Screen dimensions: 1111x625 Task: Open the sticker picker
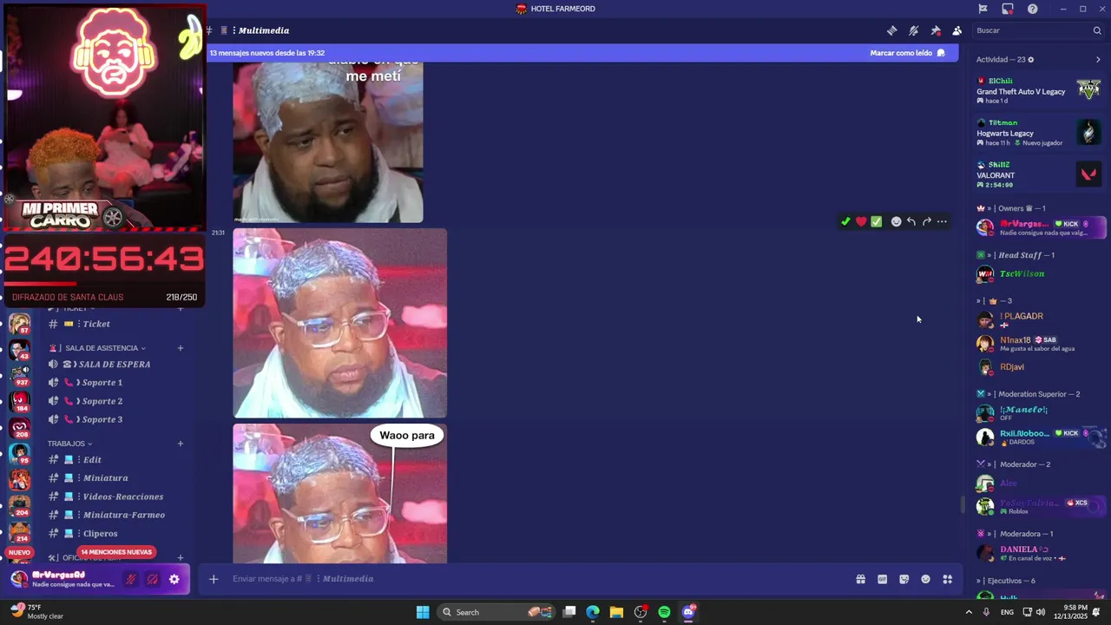(904, 579)
